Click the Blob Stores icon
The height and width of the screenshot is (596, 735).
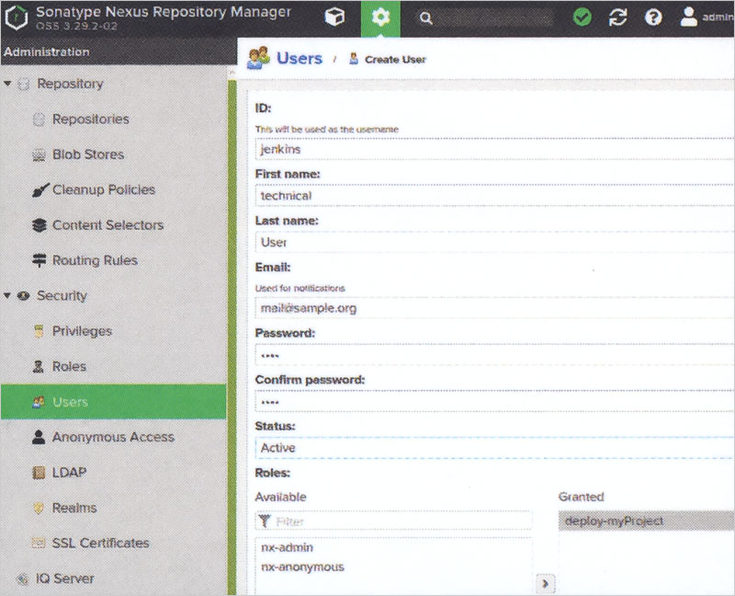[x=39, y=155]
